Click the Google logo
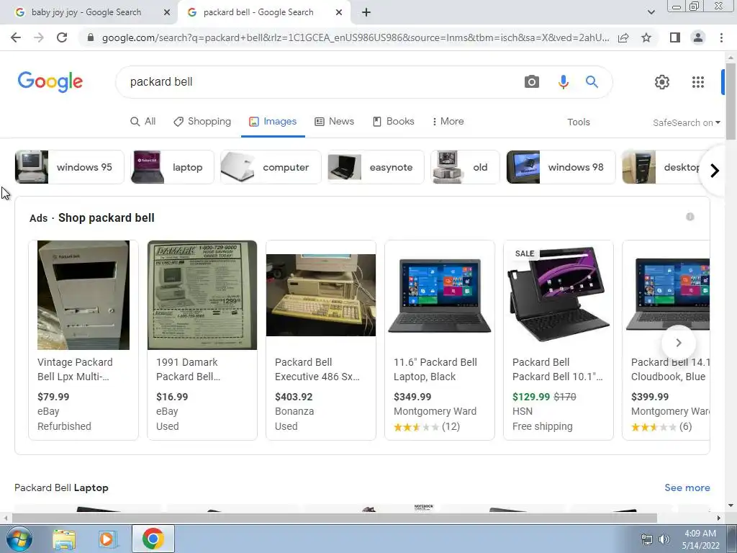737x553 pixels. (x=50, y=82)
